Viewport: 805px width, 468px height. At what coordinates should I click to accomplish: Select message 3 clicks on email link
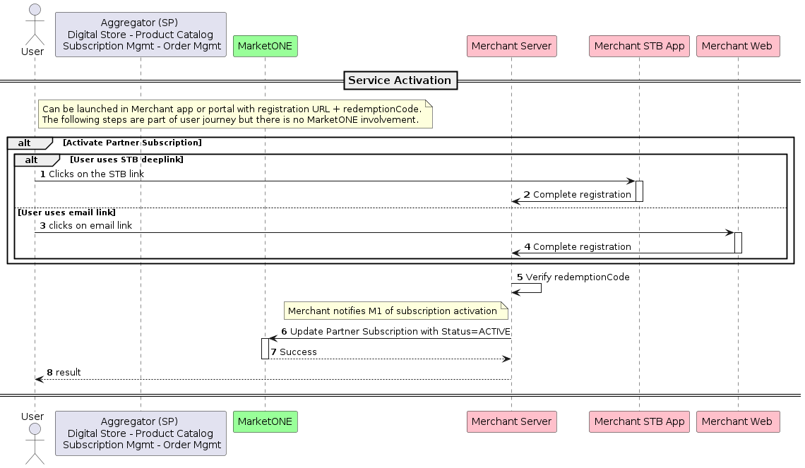[x=86, y=226]
